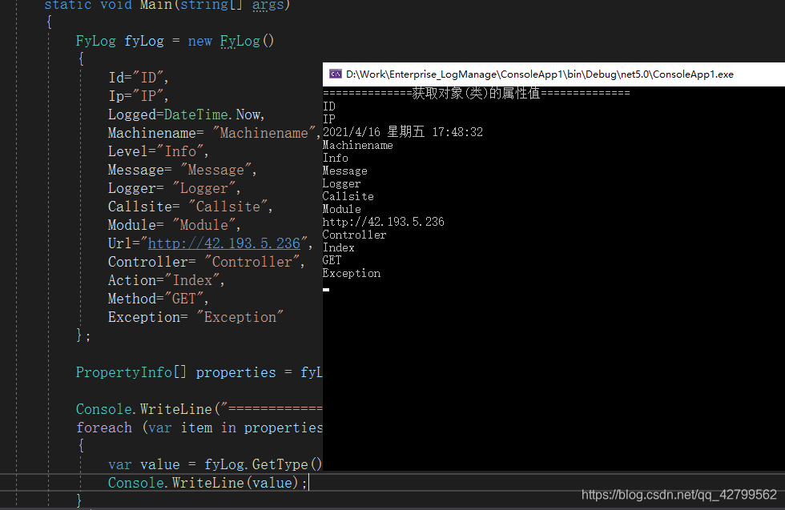Image resolution: width=785 pixels, height=510 pixels.
Task: Click the console output line 'Machinename'
Action: 358,145
